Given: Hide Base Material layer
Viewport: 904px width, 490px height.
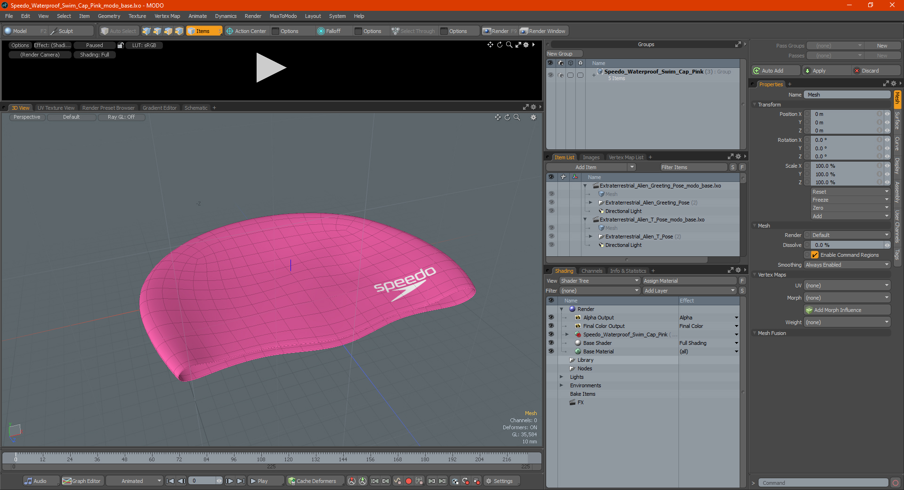Looking at the screenshot, I should (x=551, y=351).
